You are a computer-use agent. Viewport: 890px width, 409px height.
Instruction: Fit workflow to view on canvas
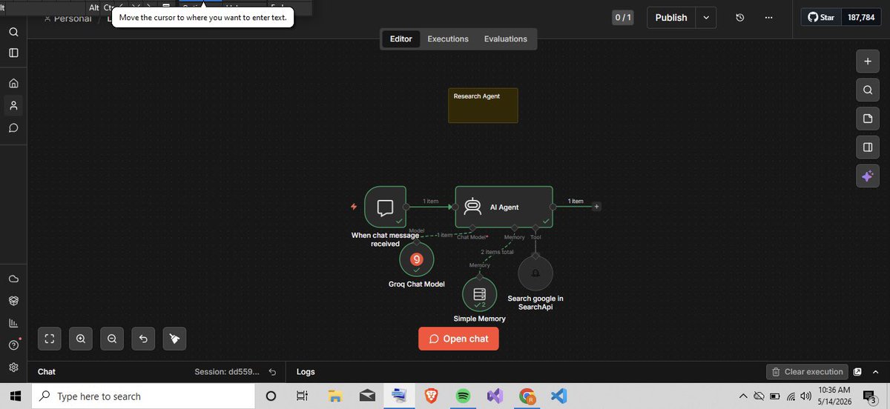(50, 339)
